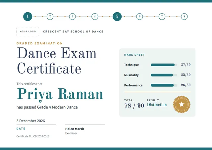This screenshot has height=150, width=212.
Task: Select the GRADED EXAMINATION heading
Action: pos(40,43)
